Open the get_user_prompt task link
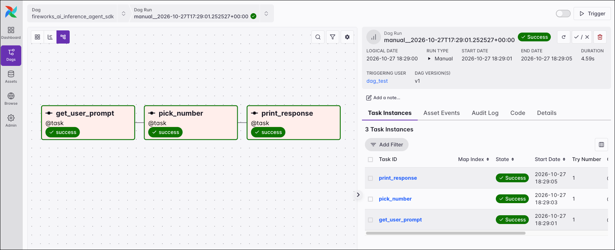615x250 pixels. pyautogui.click(x=400, y=220)
